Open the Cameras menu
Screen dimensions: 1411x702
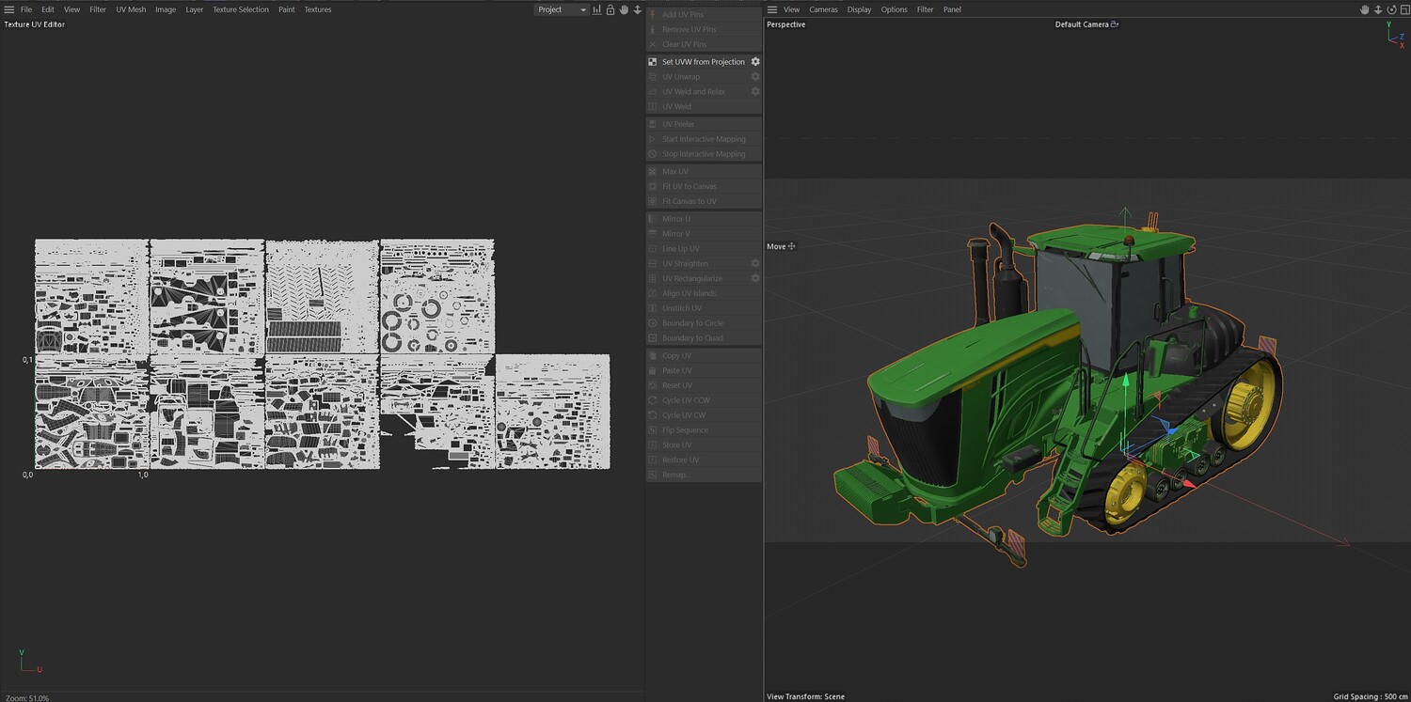(x=823, y=9)
